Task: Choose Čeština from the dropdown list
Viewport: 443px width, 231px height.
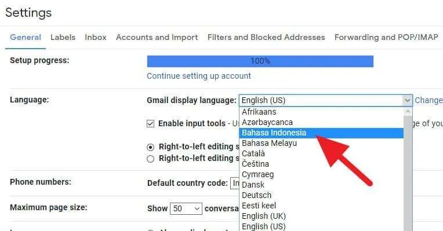Action: tap(321, 164)
